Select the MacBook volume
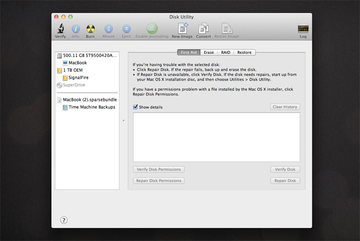360x241 pixels. coord(87,63)
